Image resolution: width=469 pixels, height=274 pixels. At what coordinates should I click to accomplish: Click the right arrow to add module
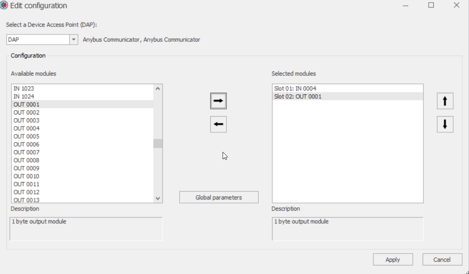pyautogui.click(x=218, y=101)
